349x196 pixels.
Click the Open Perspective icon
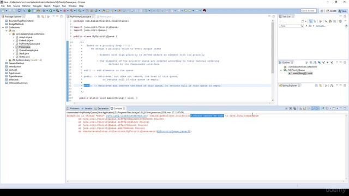click(x=322, y=11)
